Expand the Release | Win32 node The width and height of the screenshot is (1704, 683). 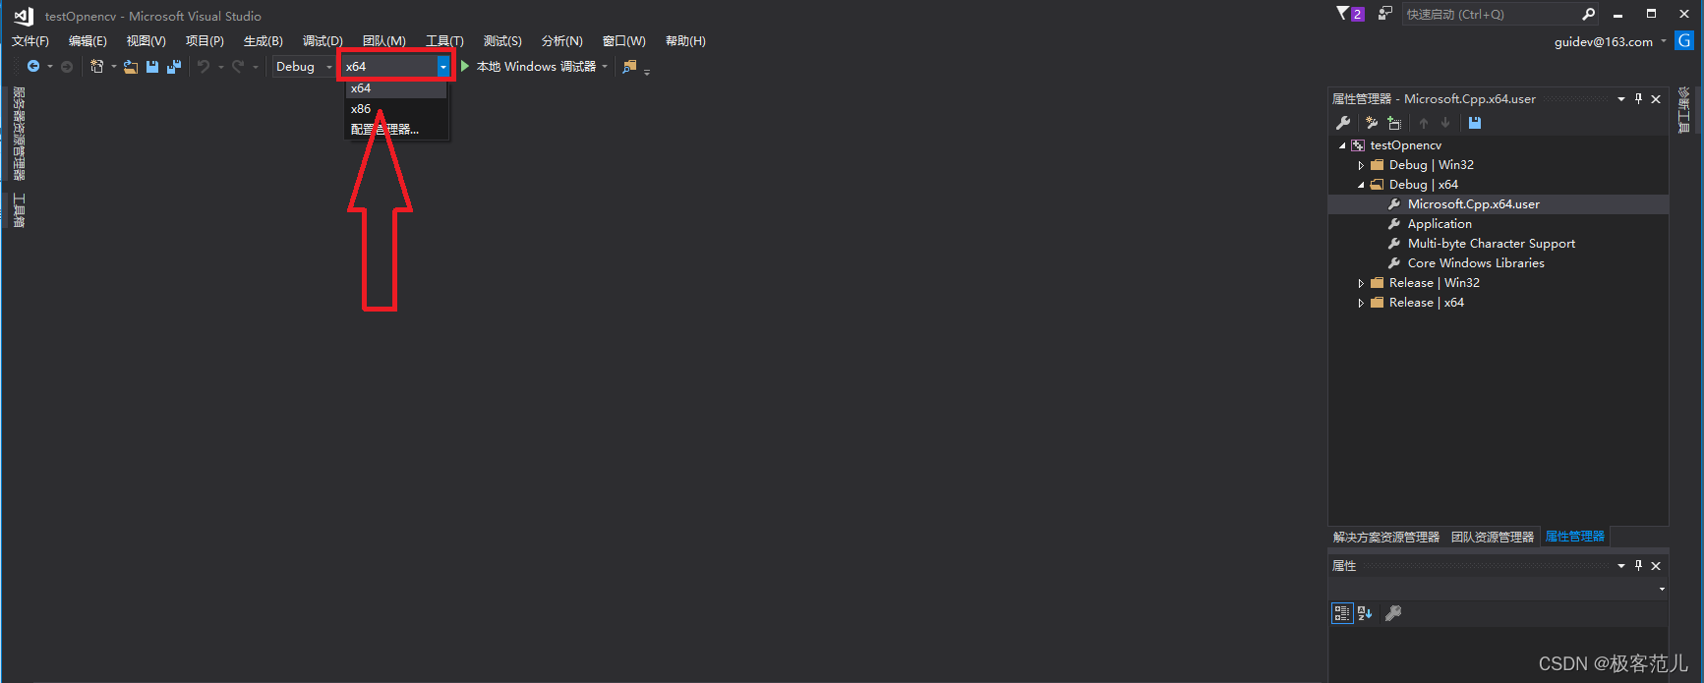pos(1361,283)
